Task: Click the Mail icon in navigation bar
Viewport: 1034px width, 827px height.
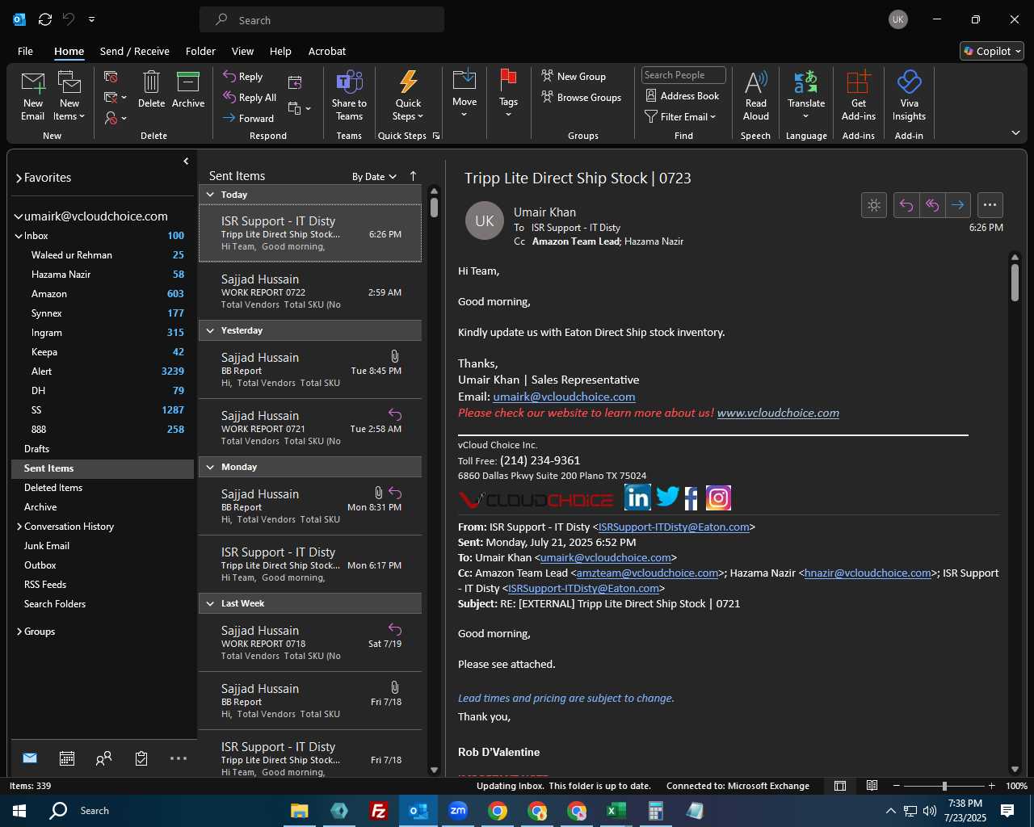Action: click(x=30, y=758)
